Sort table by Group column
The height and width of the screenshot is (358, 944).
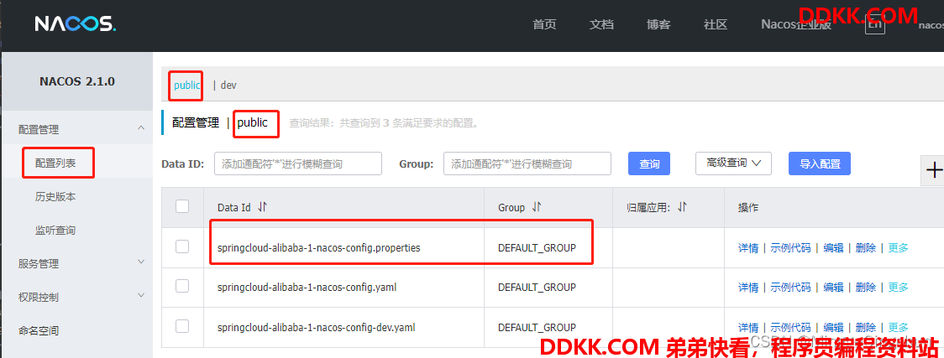click(x=537, y=207)
